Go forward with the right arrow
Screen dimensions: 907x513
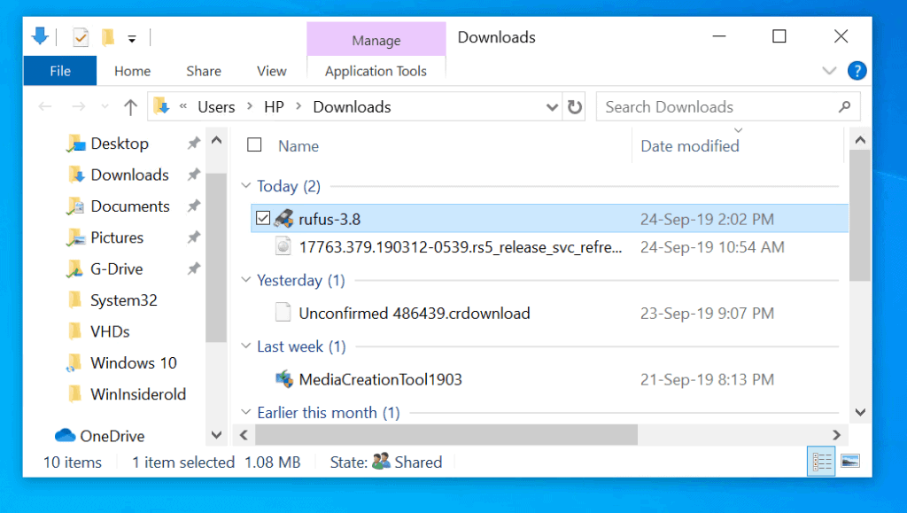78,106
